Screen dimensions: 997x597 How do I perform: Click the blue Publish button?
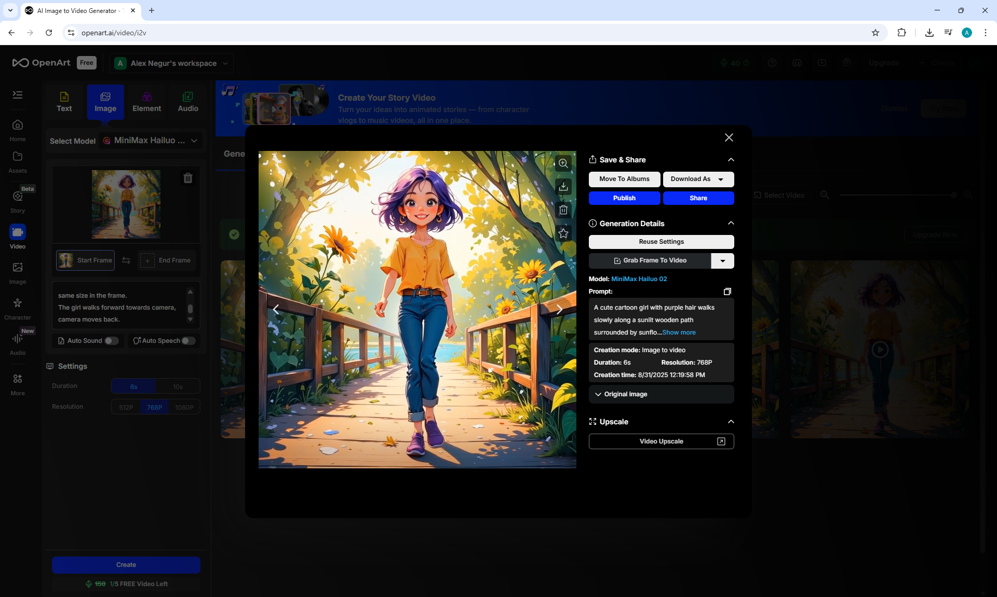(624, 198)
